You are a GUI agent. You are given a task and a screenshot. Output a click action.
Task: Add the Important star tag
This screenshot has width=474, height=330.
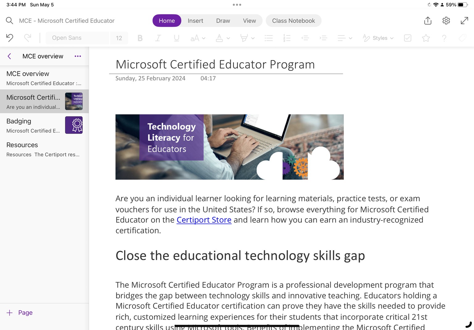(x=426, y=38)
